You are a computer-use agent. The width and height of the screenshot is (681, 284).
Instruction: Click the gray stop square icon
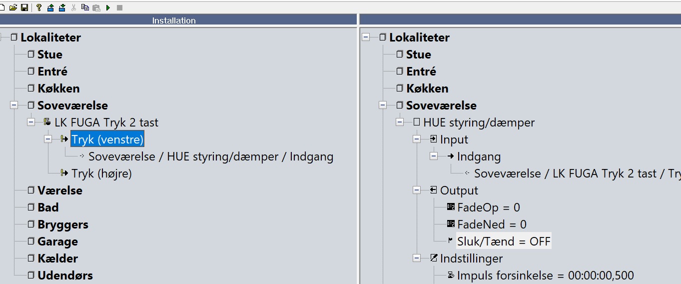[119, 7]
